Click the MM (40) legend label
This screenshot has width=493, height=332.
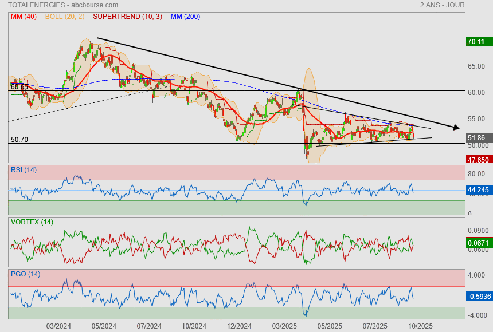[24, 17]
